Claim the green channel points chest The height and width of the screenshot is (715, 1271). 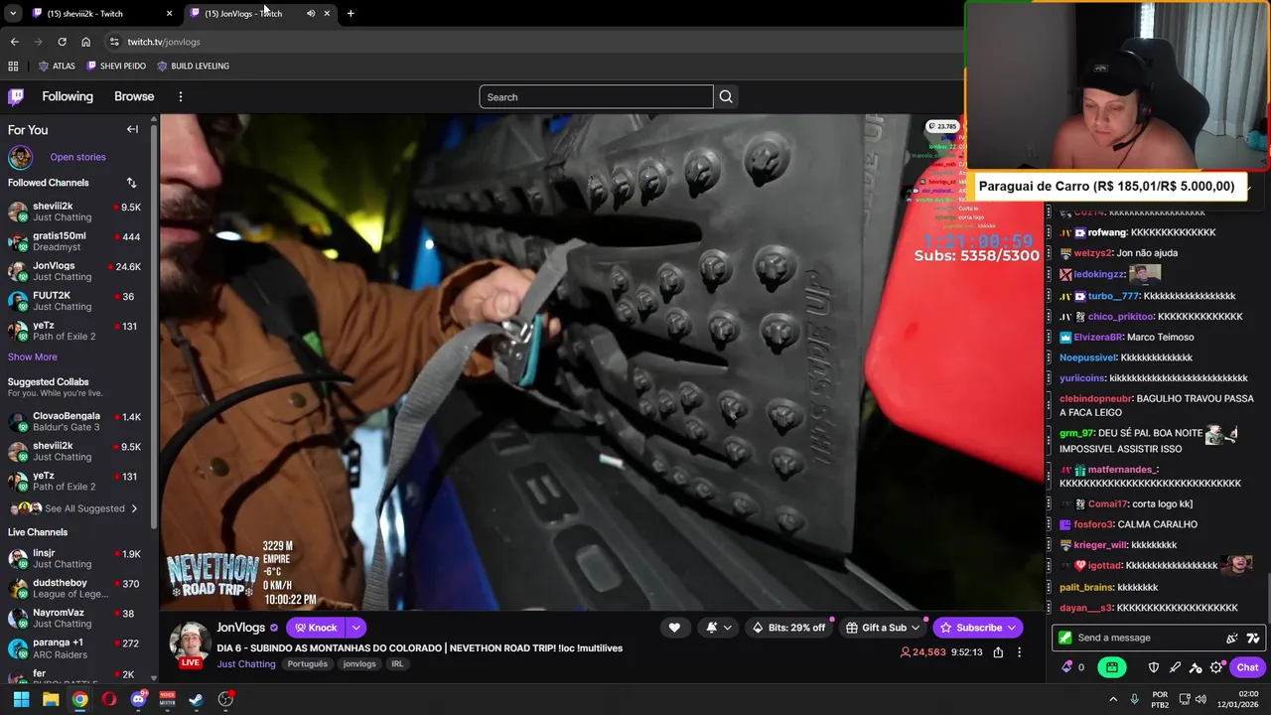pos(1112,667)
